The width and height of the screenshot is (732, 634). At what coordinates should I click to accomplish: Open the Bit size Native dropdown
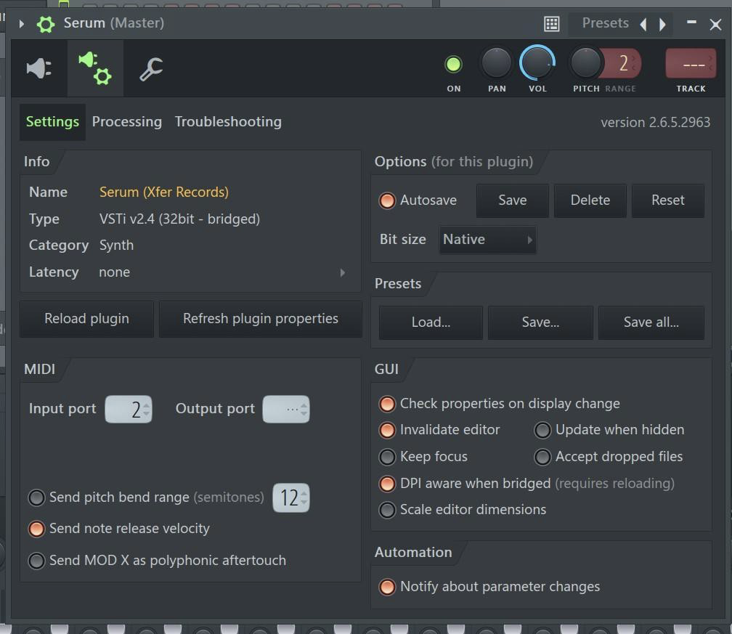coord(487,240)
